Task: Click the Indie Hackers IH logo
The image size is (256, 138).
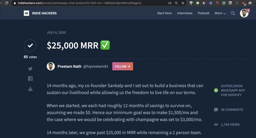Action: point(26,13)
